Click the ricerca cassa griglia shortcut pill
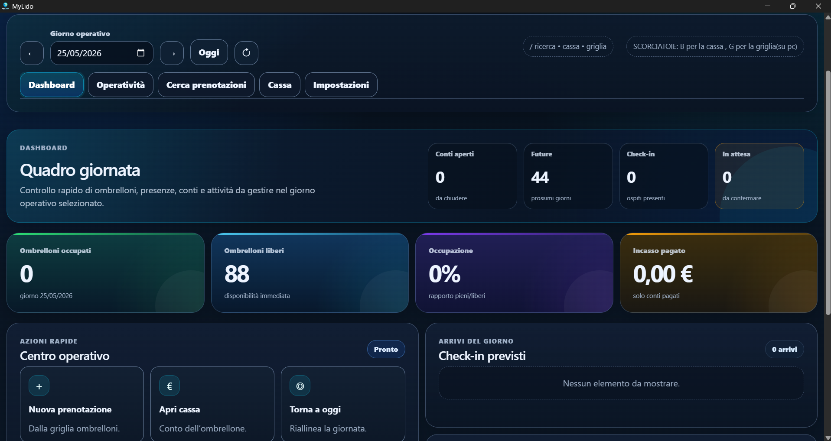The height and width of the screenshot is (441, 831). tap(568, 46)
